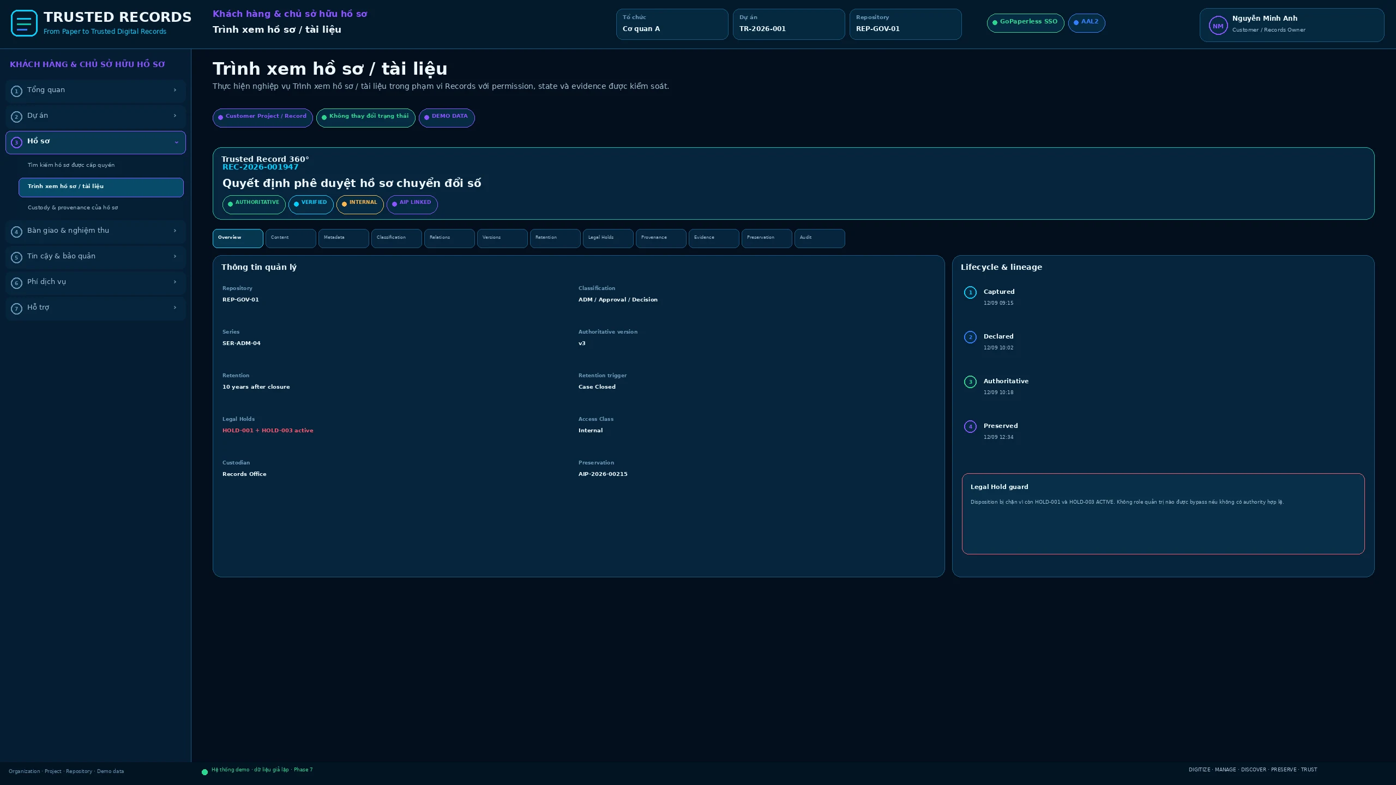The image size is (1396, 785).
Task: Expand the Phí dịch vụ chevron
Action: 175,282
